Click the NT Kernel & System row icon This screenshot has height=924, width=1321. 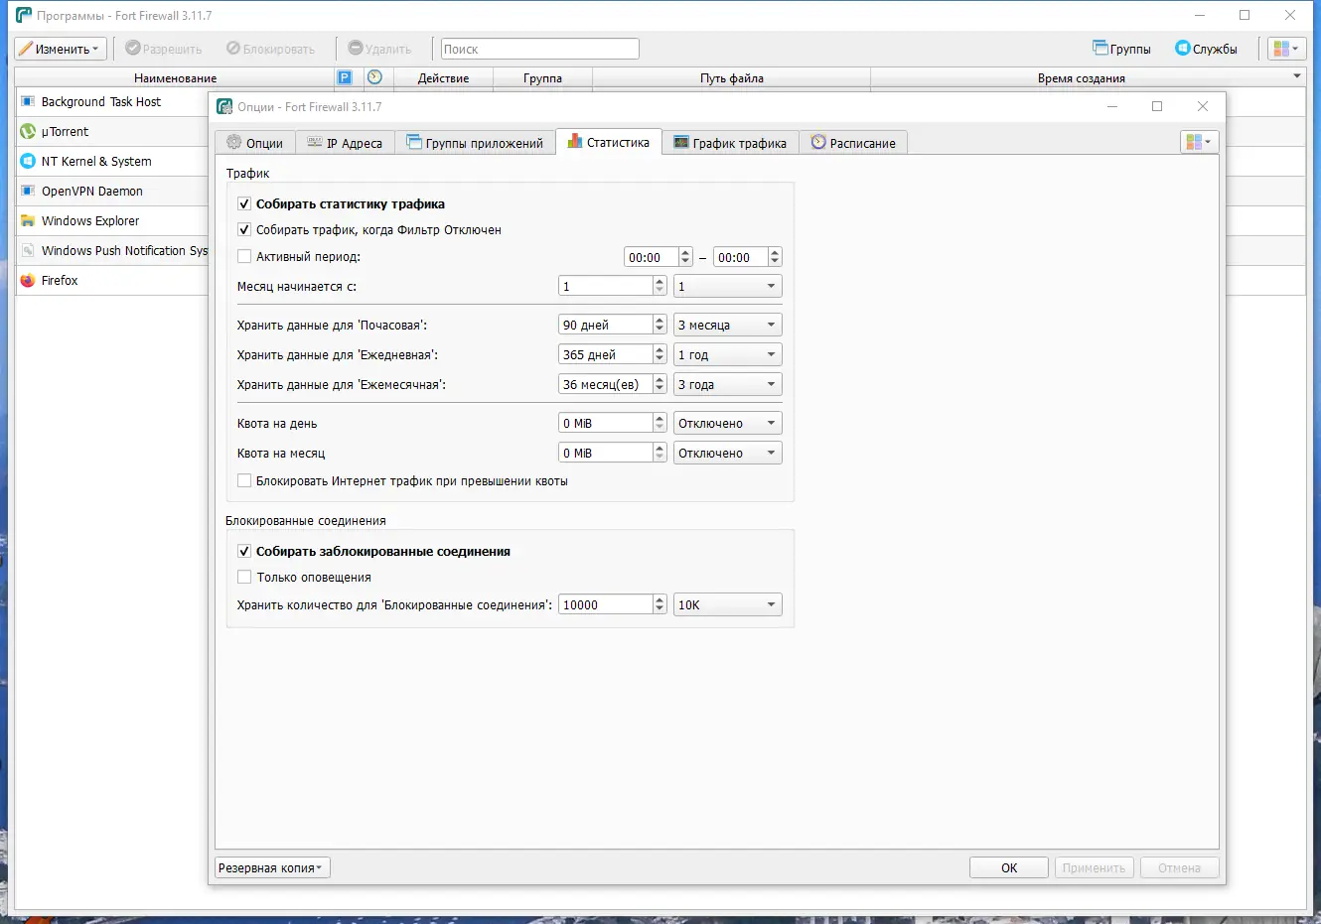click(x=28, y=161)
